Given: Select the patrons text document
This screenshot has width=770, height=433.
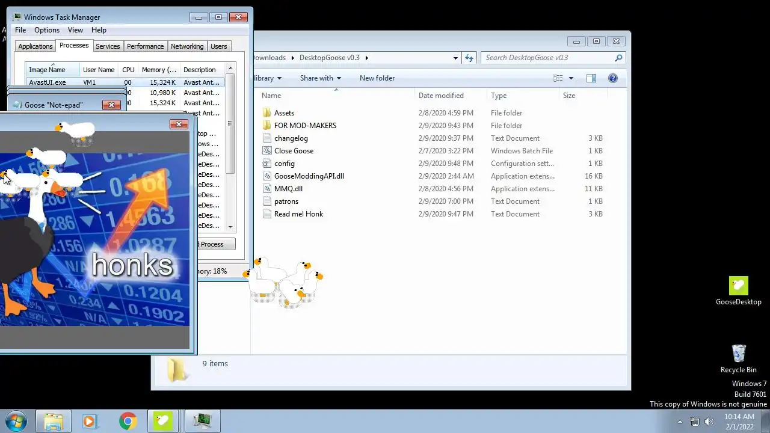Looking at the screenshot, I should [x=286, y=201].
